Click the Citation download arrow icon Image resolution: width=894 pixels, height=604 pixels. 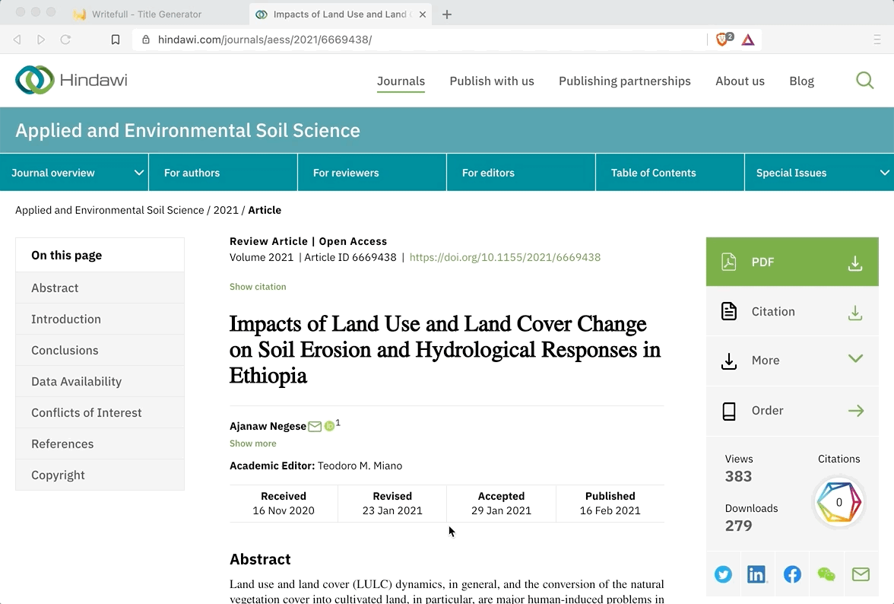pyautogui.click(x=854, y=313)
